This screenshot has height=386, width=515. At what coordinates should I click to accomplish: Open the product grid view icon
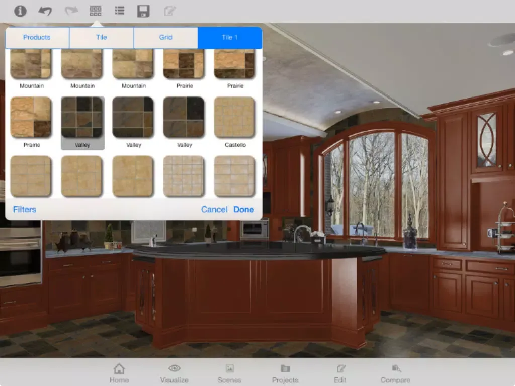pyautogui.click(x=95, y=11)
